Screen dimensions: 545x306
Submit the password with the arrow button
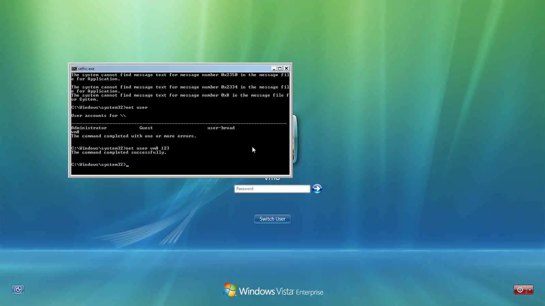click(317, 189)
